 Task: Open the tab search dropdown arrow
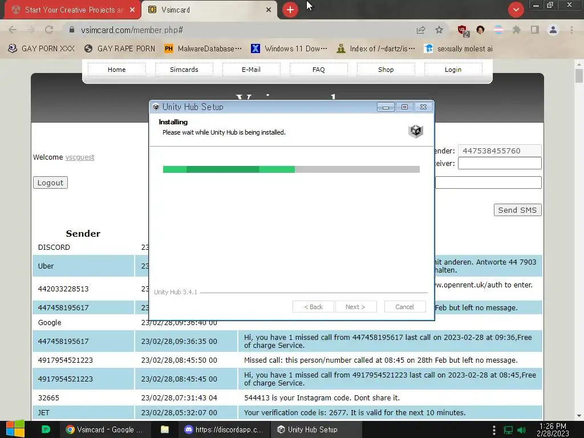coord(516,10)
